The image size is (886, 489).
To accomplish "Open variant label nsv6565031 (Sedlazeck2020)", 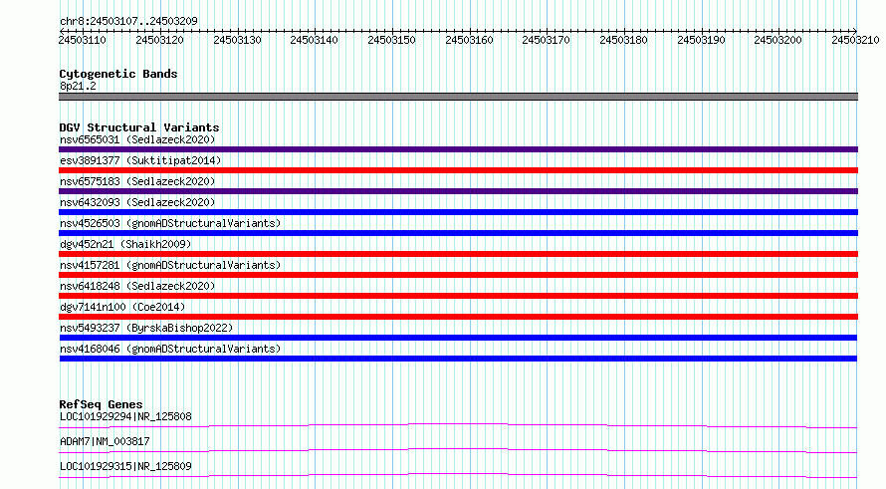I will tap(137, 139).
